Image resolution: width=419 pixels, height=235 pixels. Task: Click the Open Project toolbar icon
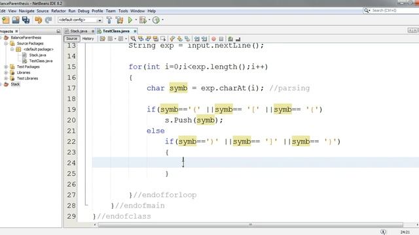(16, 20)
